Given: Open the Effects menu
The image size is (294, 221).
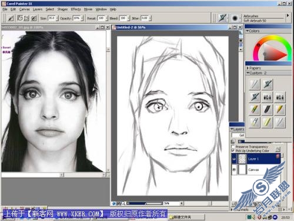Looking at the screenshot, I should pyautogui.click(x=76, y=9).
